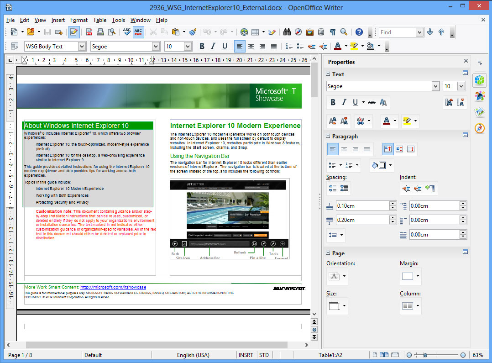The image size is (492, 363).
Task: Open the File menu
Action: tap(10, 20)
